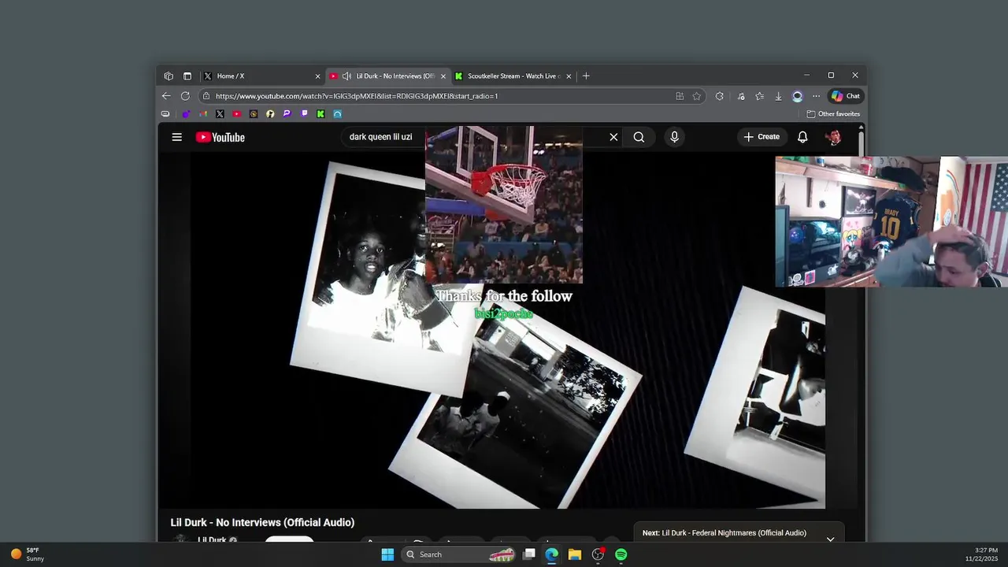Open YouTube notifications bell
This screenshot has height=567, width=1008.
pyautogui.click(x=802, y=137)
